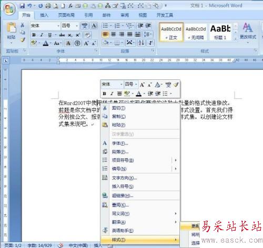
Task: Select Align Right in ribbon
Action: tap(122, 34)
